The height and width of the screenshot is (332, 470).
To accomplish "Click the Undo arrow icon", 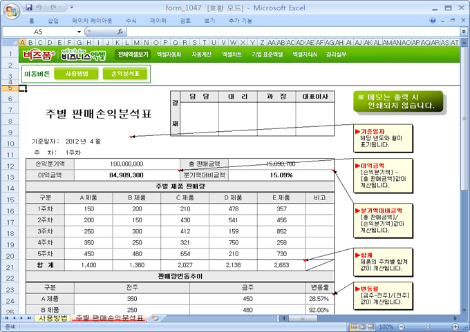I will (41, 7).
